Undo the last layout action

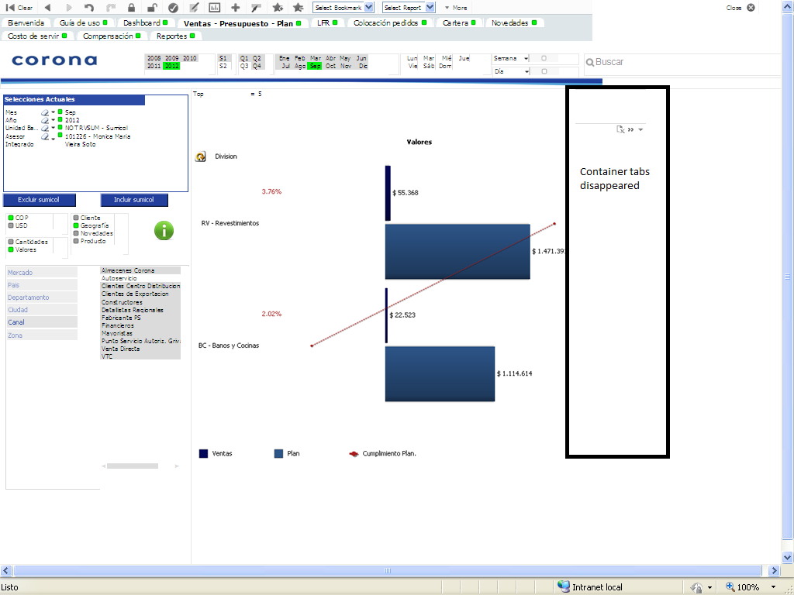89,8
